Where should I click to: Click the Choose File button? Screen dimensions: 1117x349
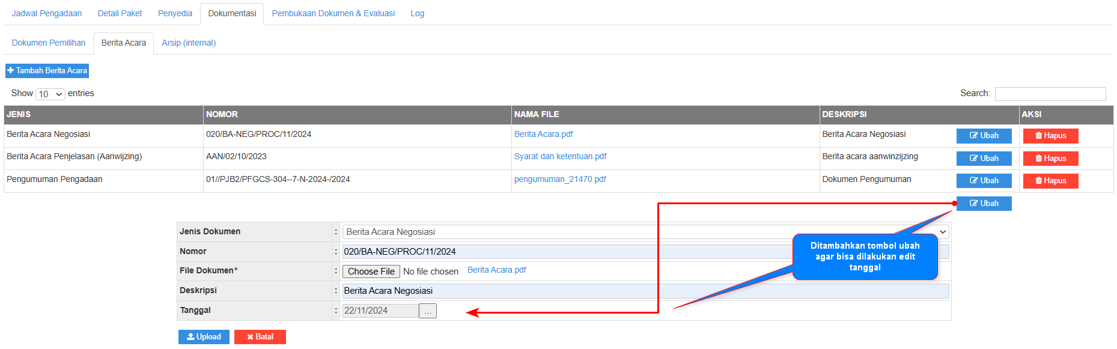(x=371, y=272)
